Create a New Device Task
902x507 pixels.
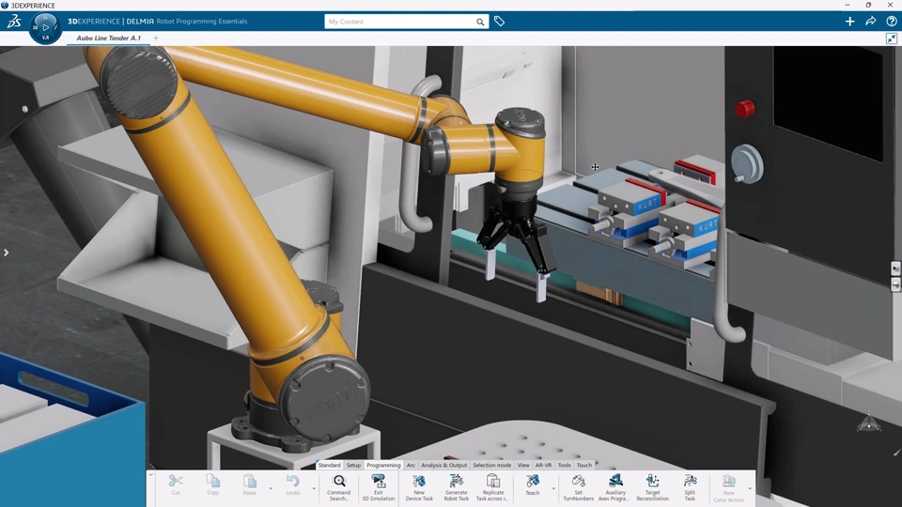tap(419, 487)
